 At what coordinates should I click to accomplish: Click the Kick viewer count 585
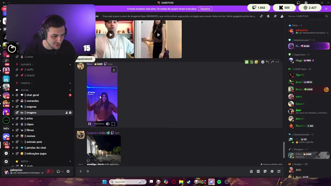pos(284,8)
